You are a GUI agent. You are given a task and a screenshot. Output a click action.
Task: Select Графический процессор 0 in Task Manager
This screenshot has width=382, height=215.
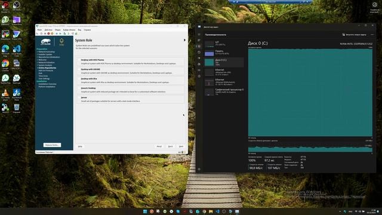point(224,91)
